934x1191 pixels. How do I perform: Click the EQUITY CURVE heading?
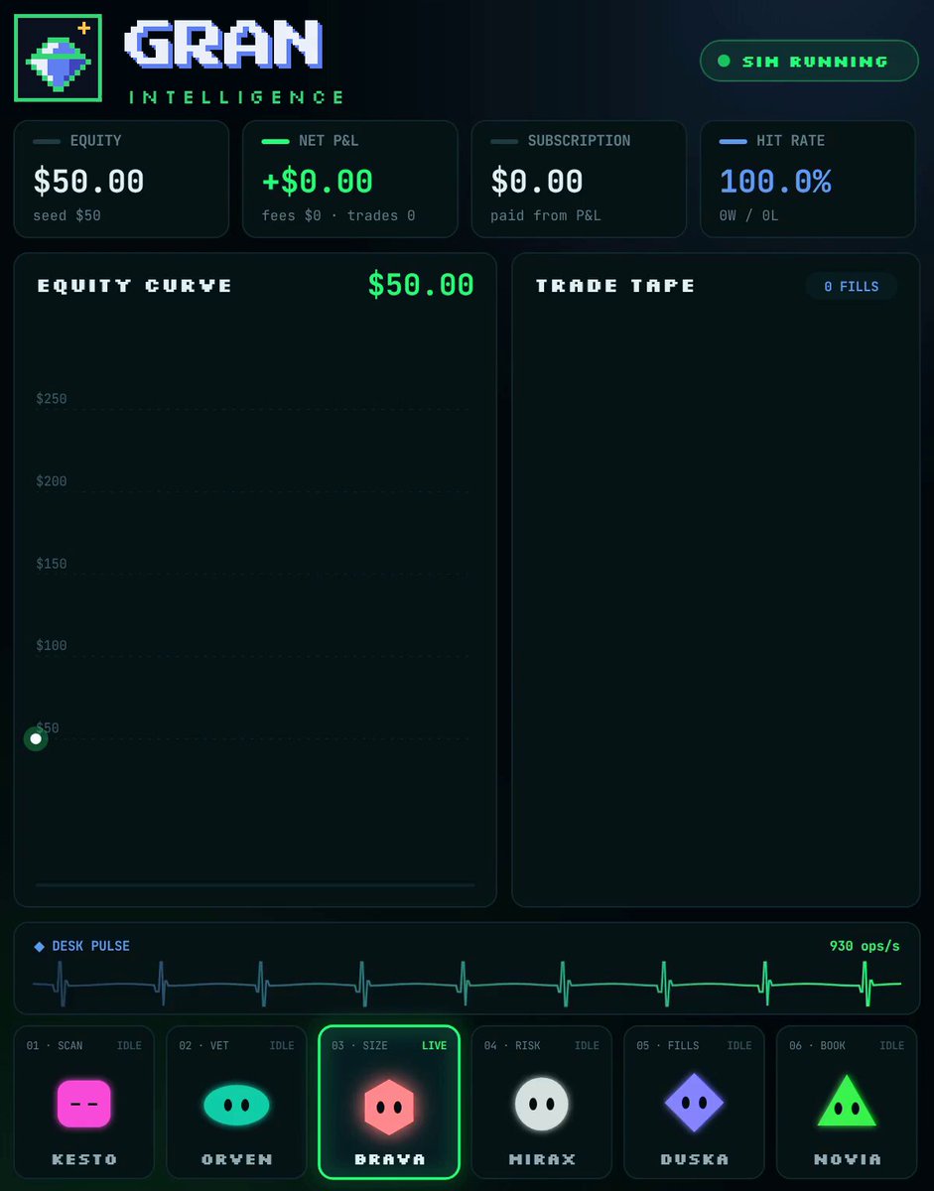pyautogui.click(x=135, y=286)
